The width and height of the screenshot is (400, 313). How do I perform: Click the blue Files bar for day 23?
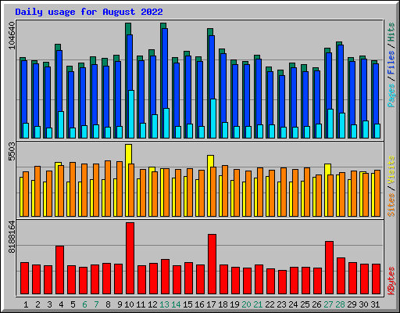282,101
